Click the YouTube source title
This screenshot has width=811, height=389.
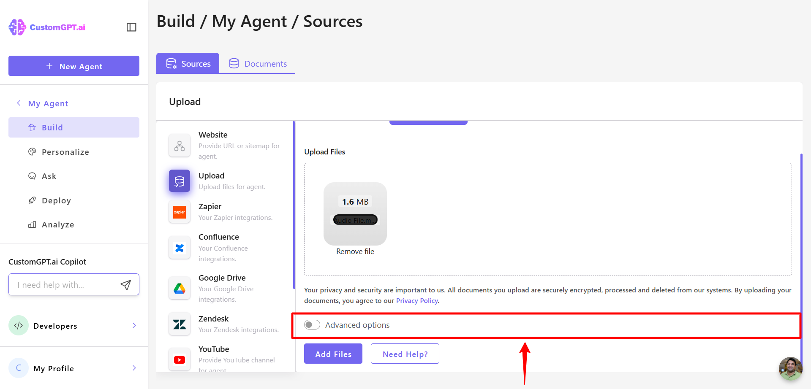click(214, 349)
